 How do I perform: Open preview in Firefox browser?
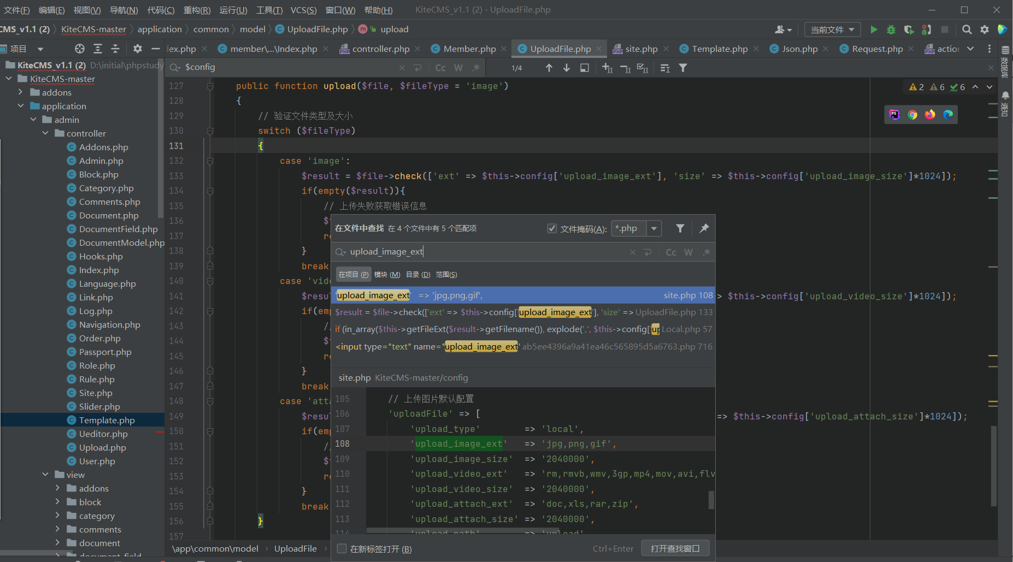(x=930, y=114)
